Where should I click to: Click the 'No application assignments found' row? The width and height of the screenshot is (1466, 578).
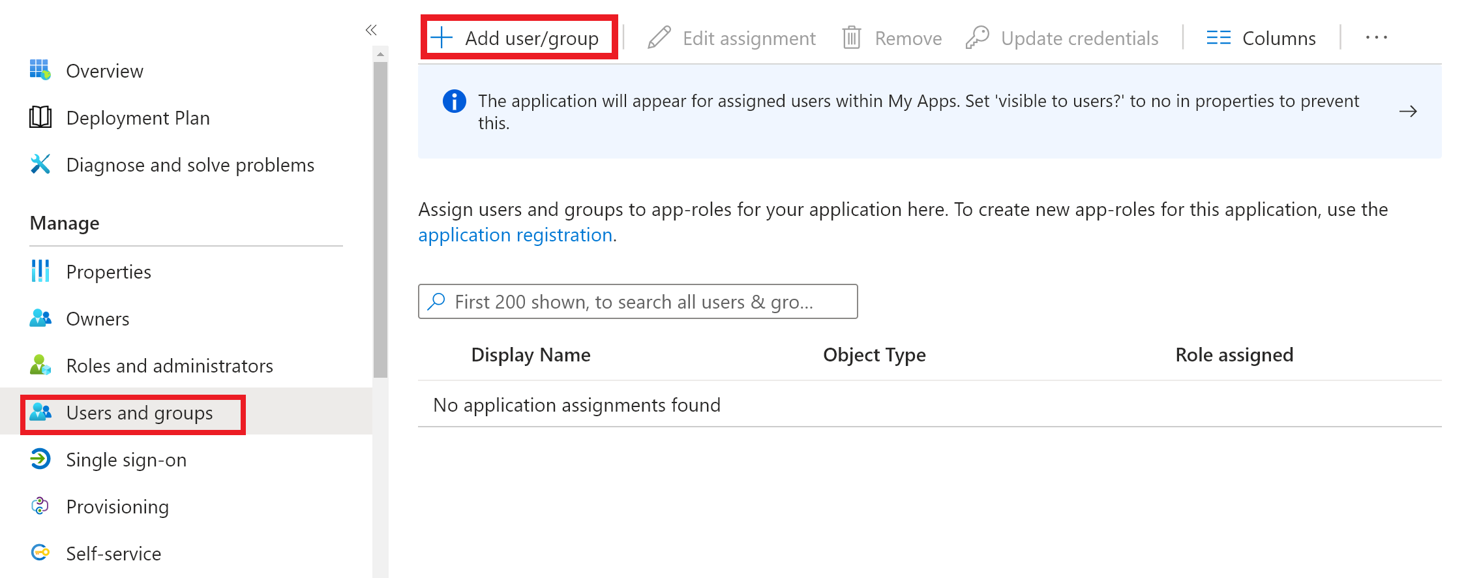click(929, 404)
